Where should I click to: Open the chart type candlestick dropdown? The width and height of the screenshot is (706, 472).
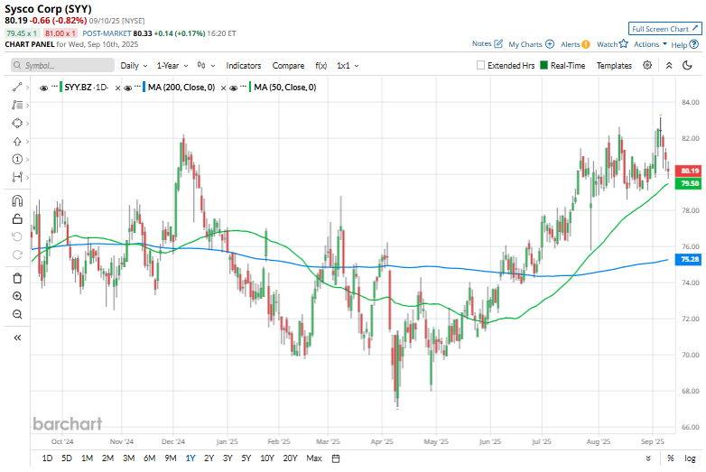206,66
